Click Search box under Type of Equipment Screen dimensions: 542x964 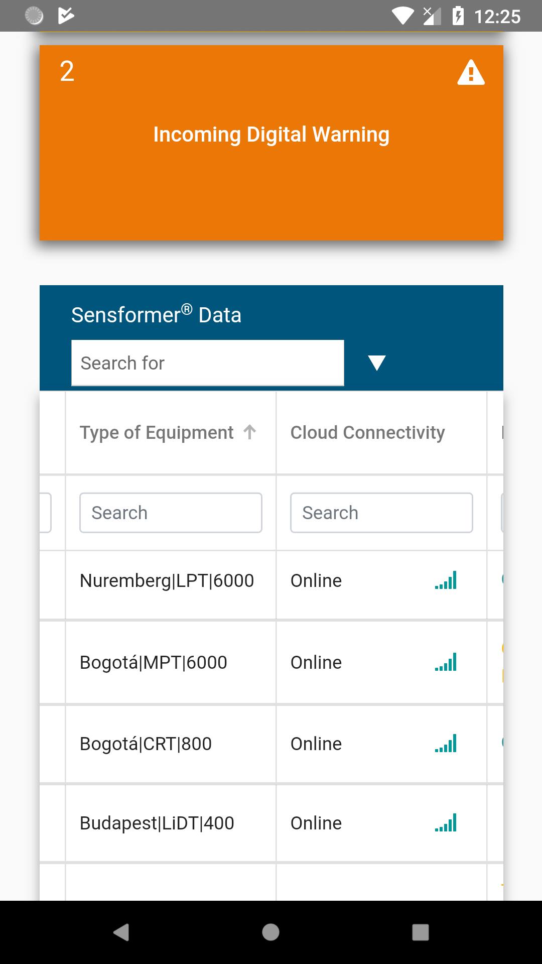coord(171,513)
